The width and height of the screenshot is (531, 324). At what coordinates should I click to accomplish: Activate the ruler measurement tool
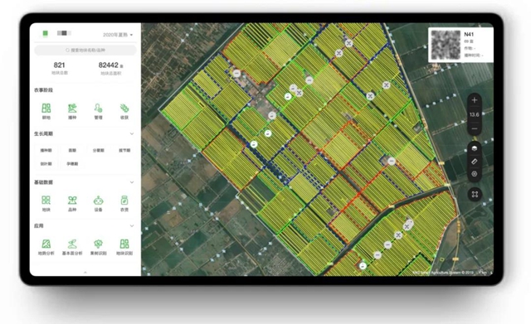tap(475, 162)
